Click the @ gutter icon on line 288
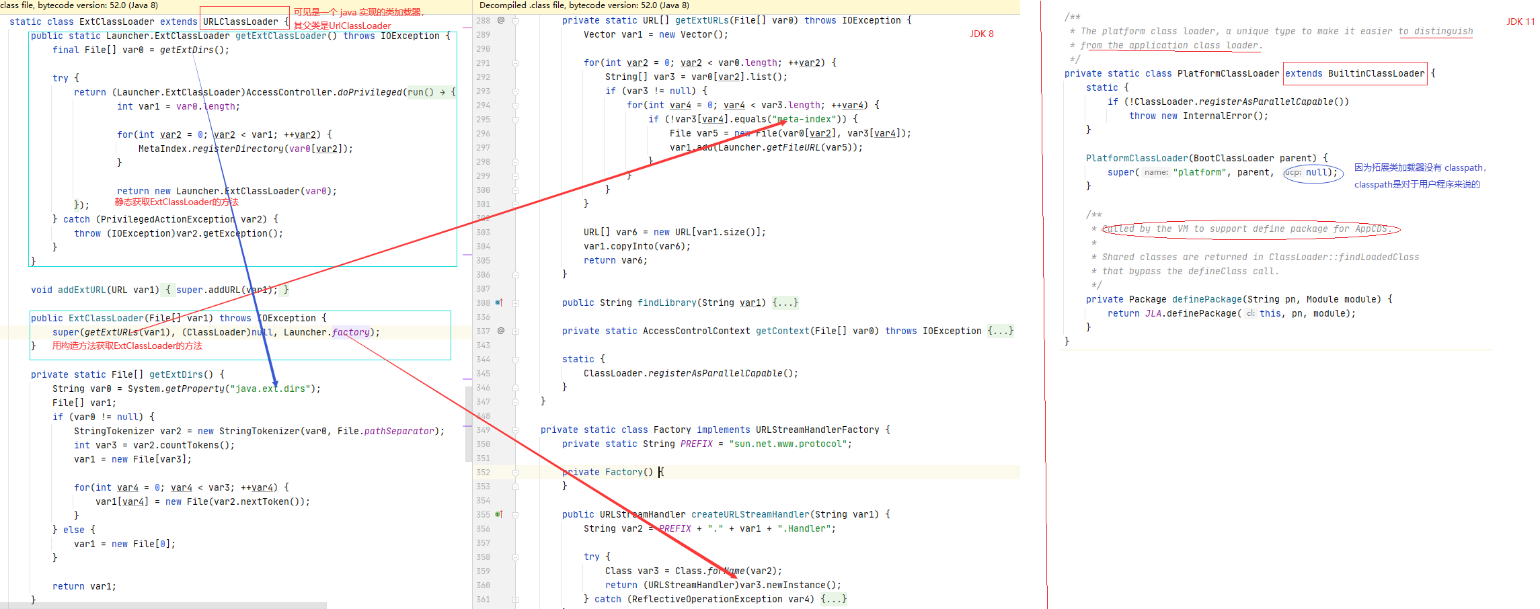Image resolution: width=1540 pixels, height=609 pixels. (x=501, y=20)
